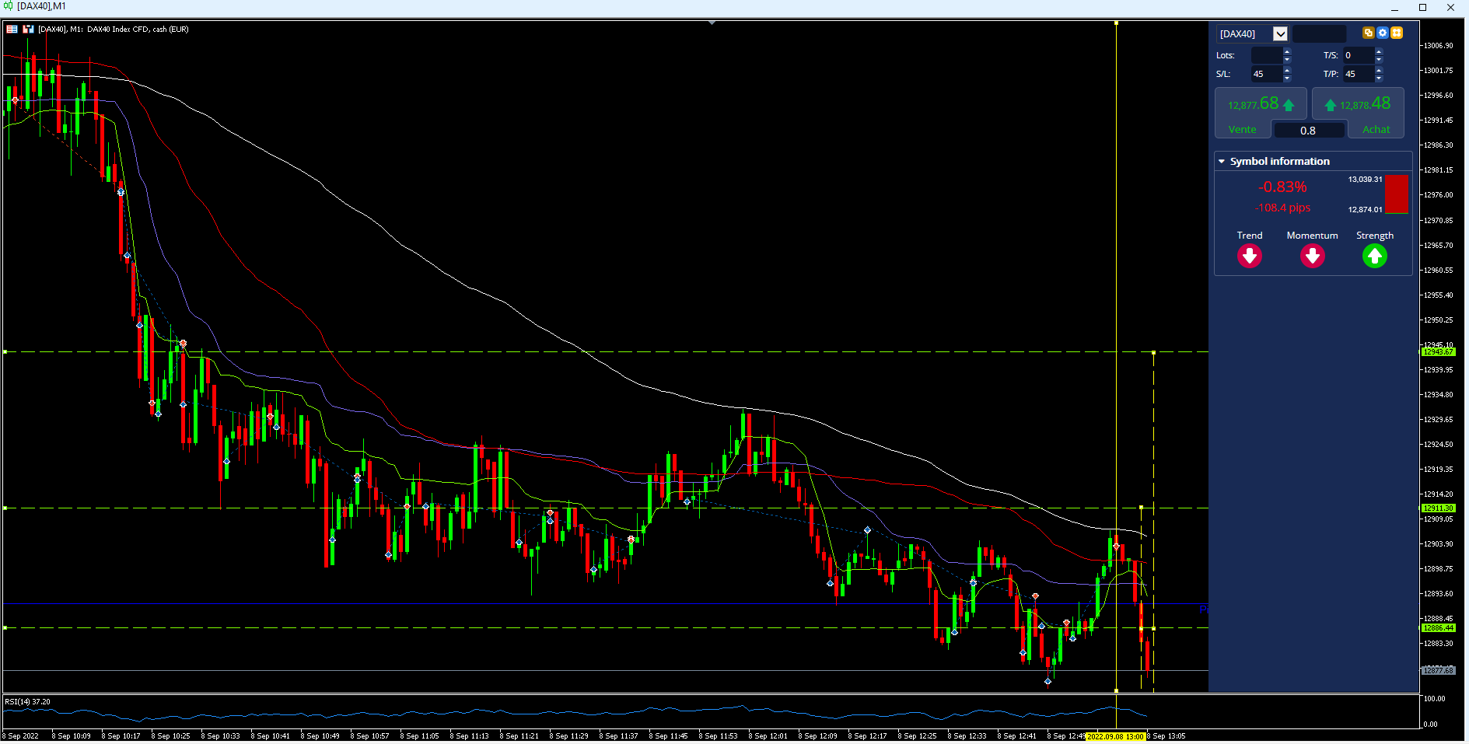Viewport: 1469px width, 744px height.
Task: Increase the Lots value with up arrow
Action: tap(1287, 51)
